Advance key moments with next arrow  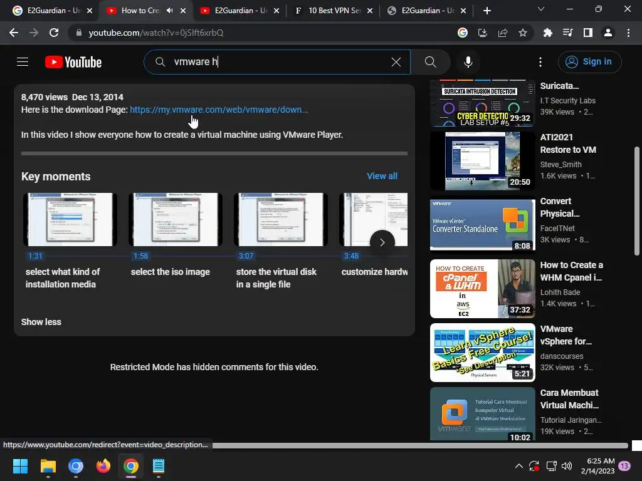[382, 242]
